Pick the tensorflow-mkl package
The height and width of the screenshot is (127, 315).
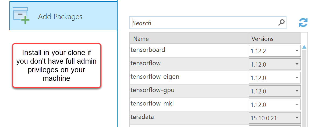point(188,104)
